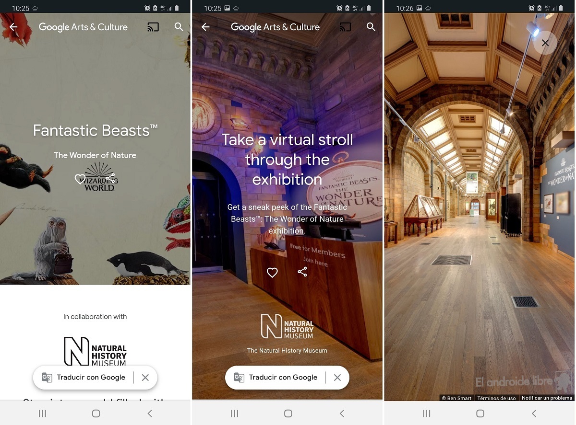The width and height of the screenshot is (576, 425).
Task: Close the 360 gallery hallway view
Action: [x=545, y=43]
